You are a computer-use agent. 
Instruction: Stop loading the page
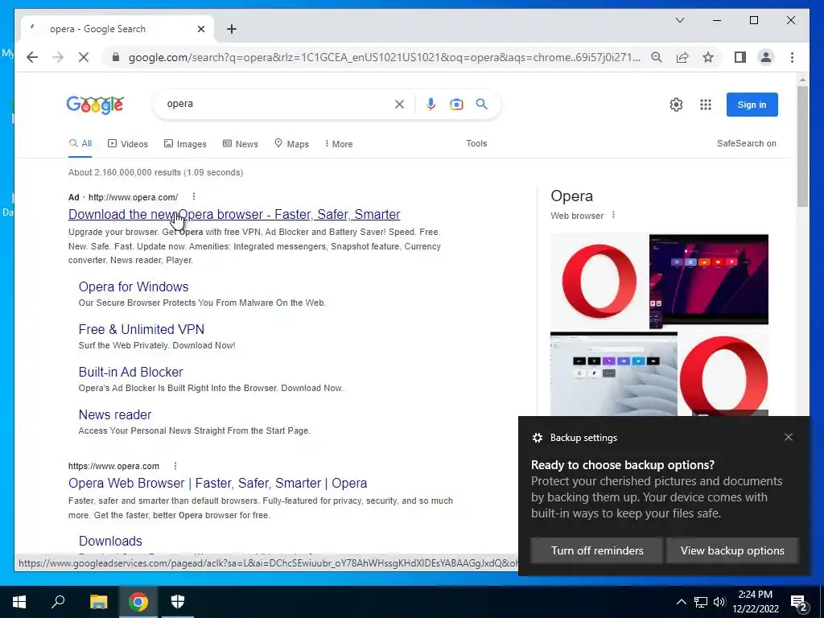84,57
